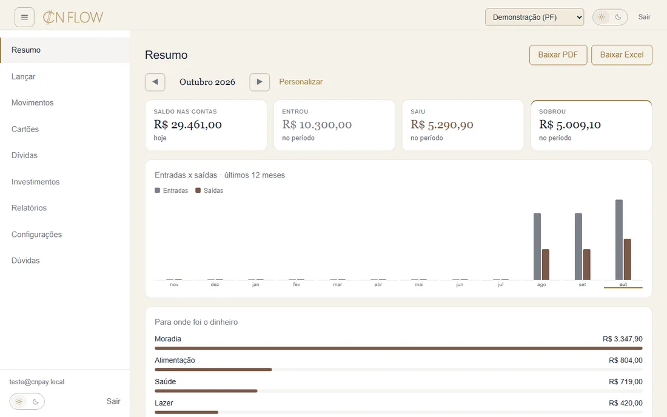Image resolution: width=667 pixels, height=417 pixels.
Task: Toggle Entradas legend swatch in chart
Action: [x=158, y=190]
